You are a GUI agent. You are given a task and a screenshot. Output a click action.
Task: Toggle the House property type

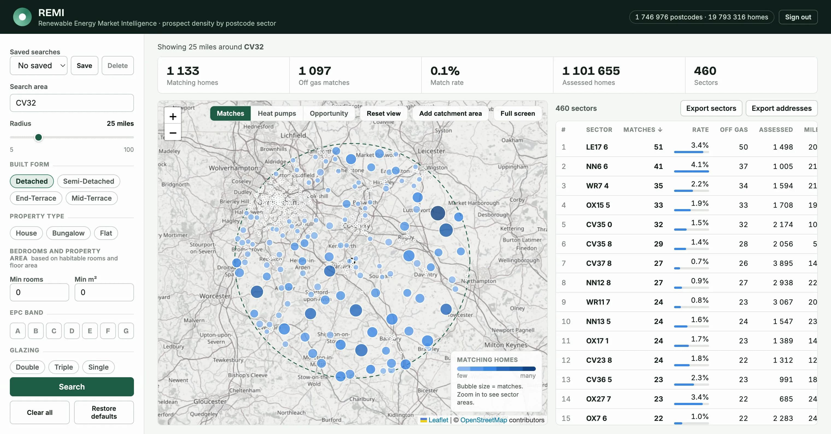pyautogui.click(x=26, y=233)
